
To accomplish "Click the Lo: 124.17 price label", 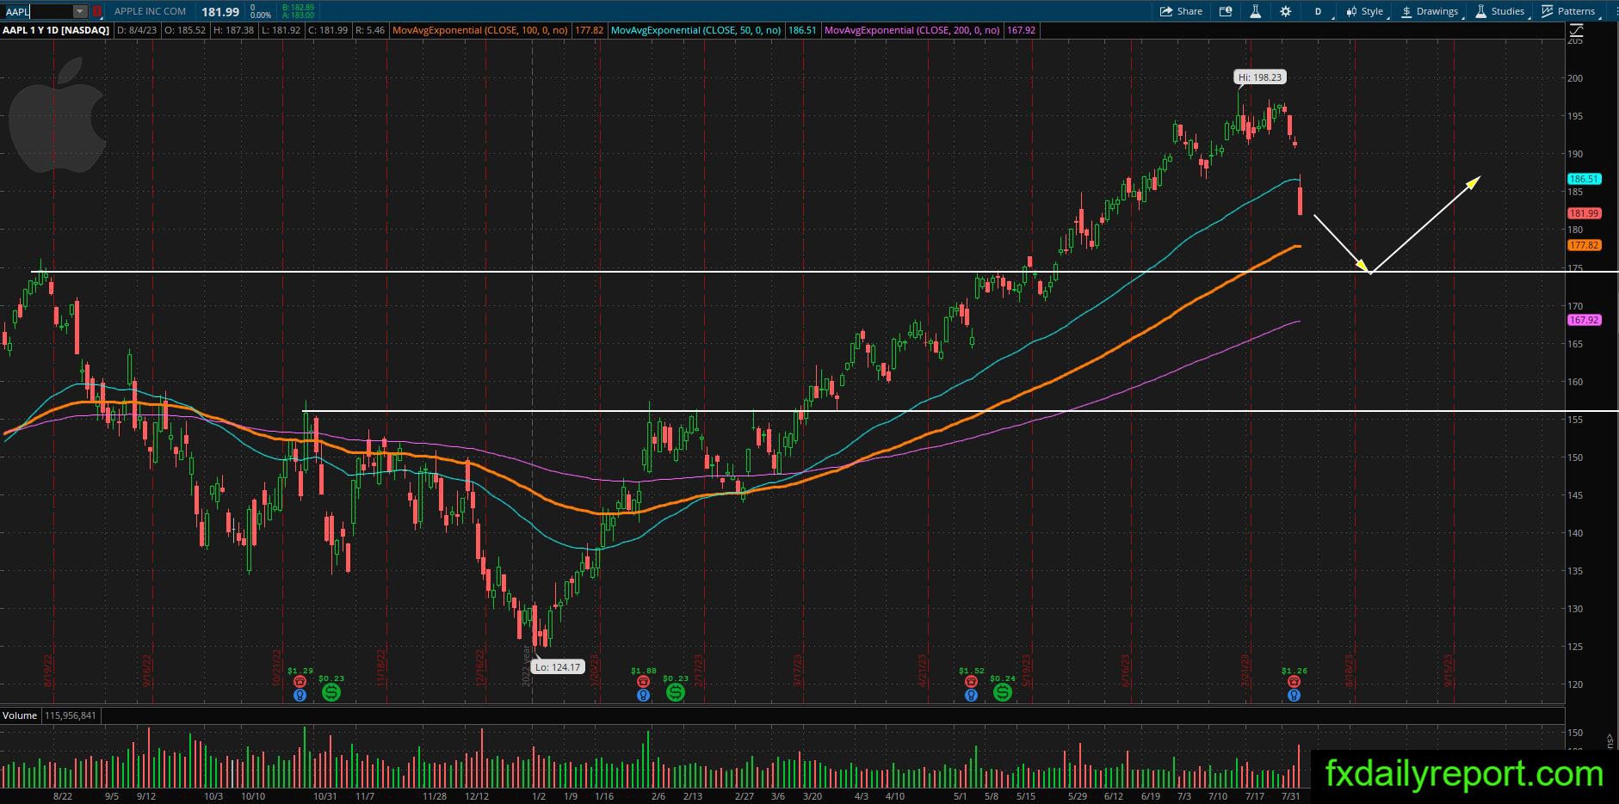I will [x=558, y=666].
